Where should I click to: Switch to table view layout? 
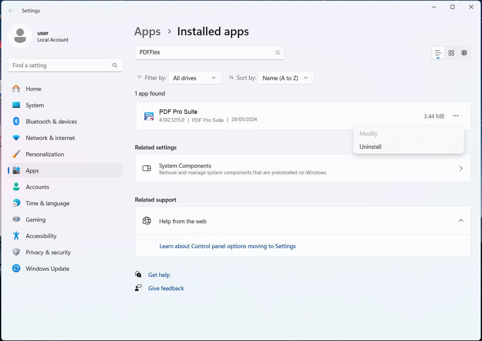click(x=464, y=53)
